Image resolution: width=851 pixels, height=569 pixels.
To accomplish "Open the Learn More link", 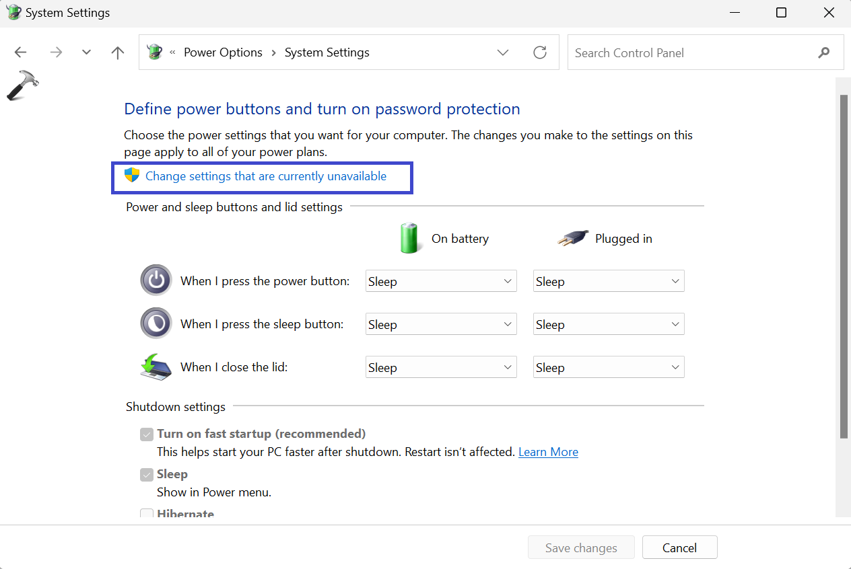I will (548, 452).
